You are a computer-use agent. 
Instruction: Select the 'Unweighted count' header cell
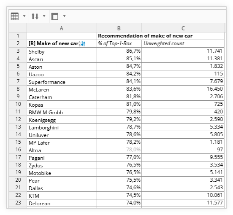[183, 43]
